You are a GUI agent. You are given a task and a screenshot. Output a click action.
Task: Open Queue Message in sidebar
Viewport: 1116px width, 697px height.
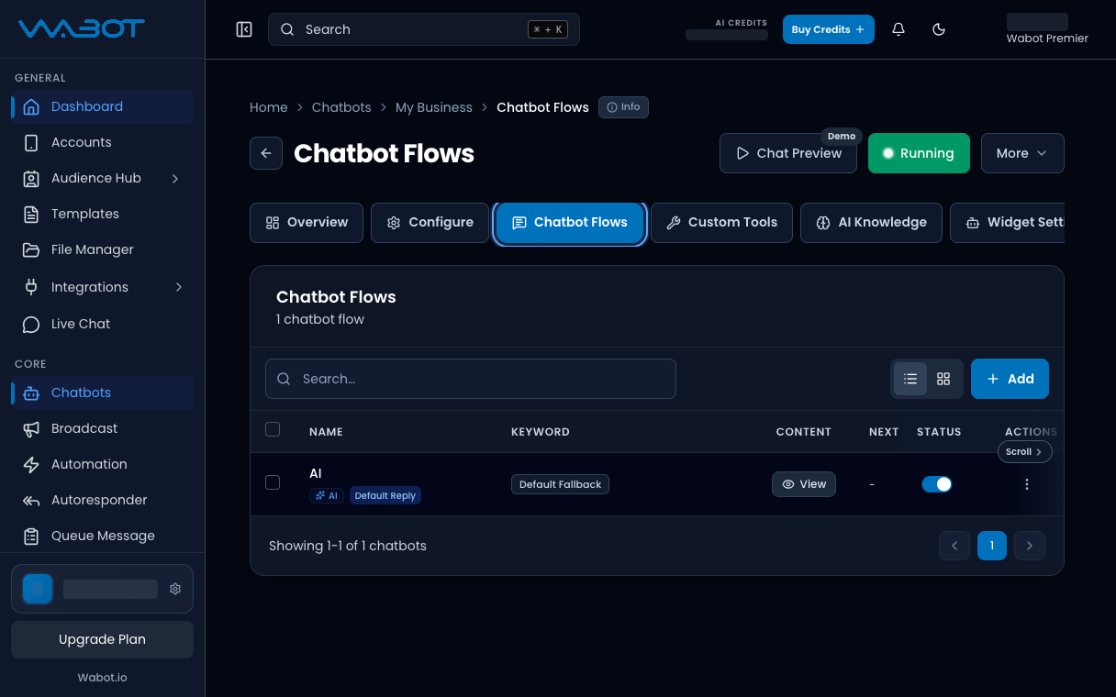coord(102,536)
